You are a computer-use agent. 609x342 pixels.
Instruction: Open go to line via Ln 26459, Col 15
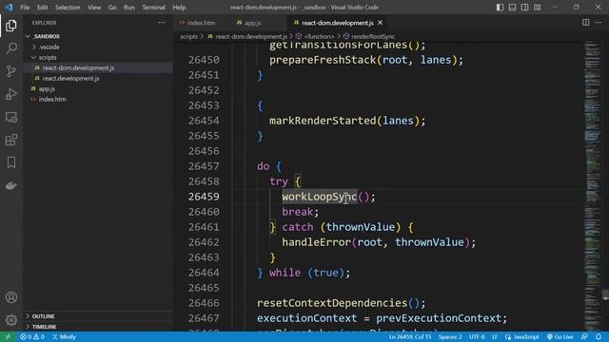(x=410, y=337)
